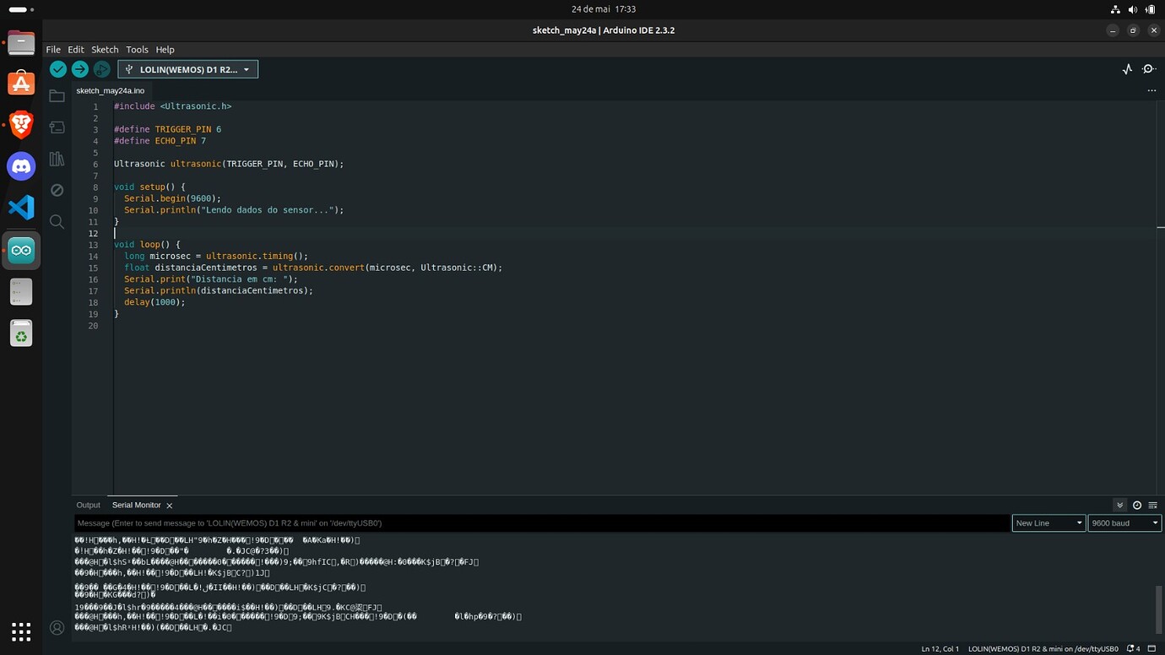Open the LOLIN(WEMOS) D1 R2 board selector
This screenshot has height=655, width=1165.
(187, 69)
